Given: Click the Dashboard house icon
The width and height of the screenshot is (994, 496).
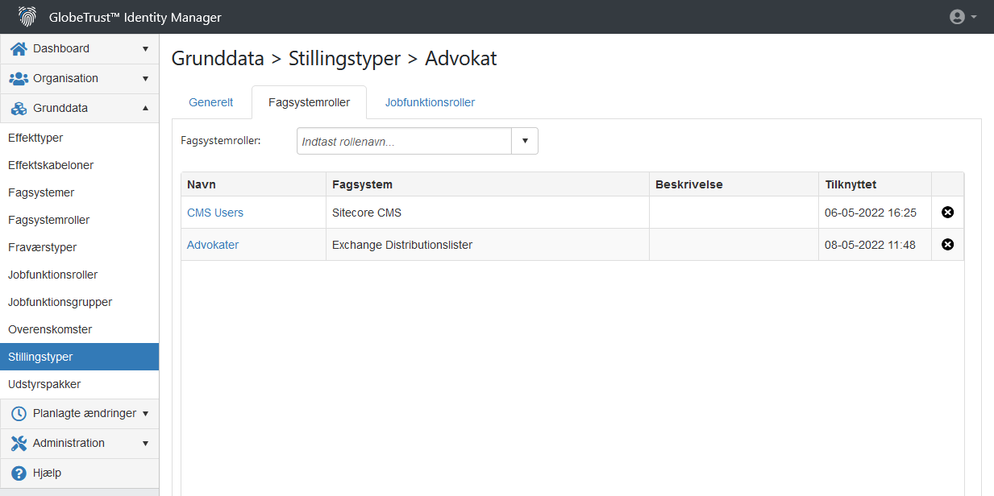Looking at the screenshot, I should [x=19, y=48].
